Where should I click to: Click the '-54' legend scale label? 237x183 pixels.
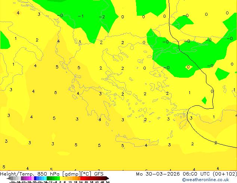(x=12, y=182)
